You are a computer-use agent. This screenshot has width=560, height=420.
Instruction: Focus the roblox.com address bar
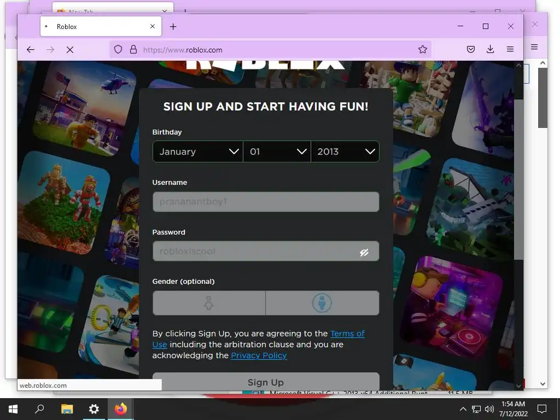tap(270, 50)
